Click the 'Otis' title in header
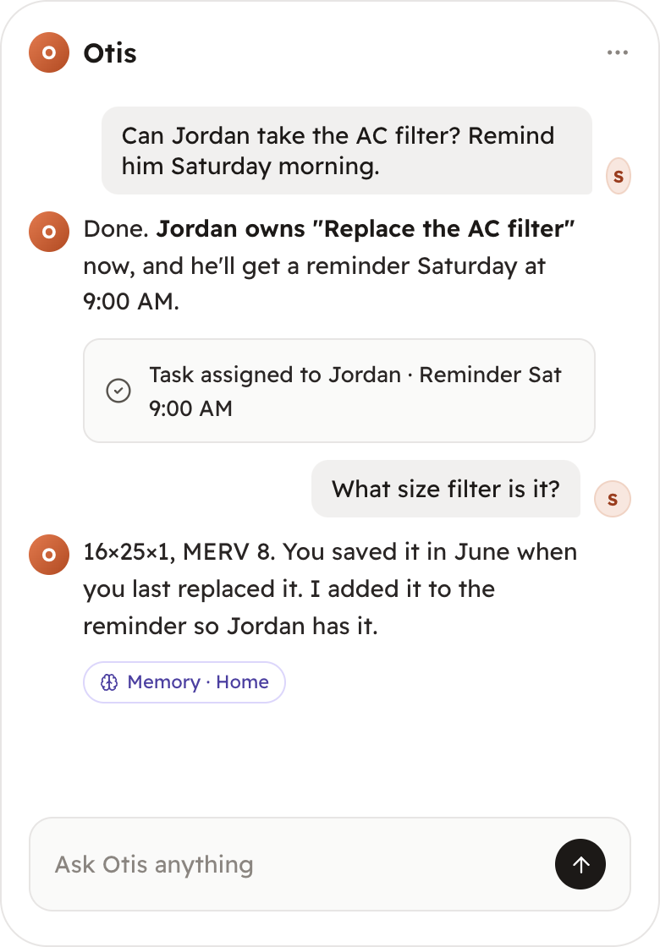660x947 pixels. (110, 53)
